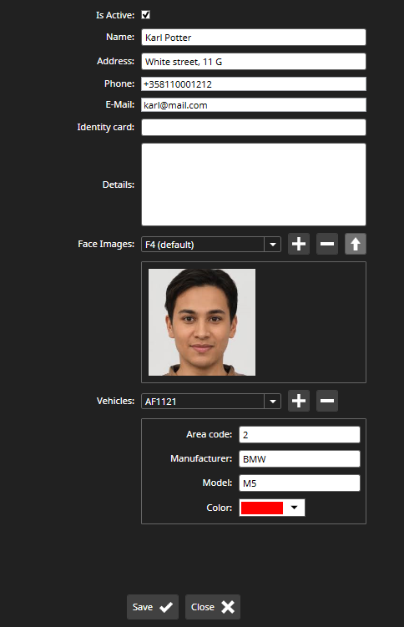Viewport: 404px width, 627px height.
Task: Open the Color dropdown arrow
Action: coord(295,508)
